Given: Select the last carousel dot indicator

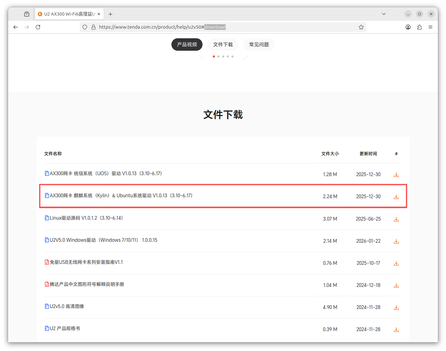Looking at the screenshot, I should tap(232, 56).
